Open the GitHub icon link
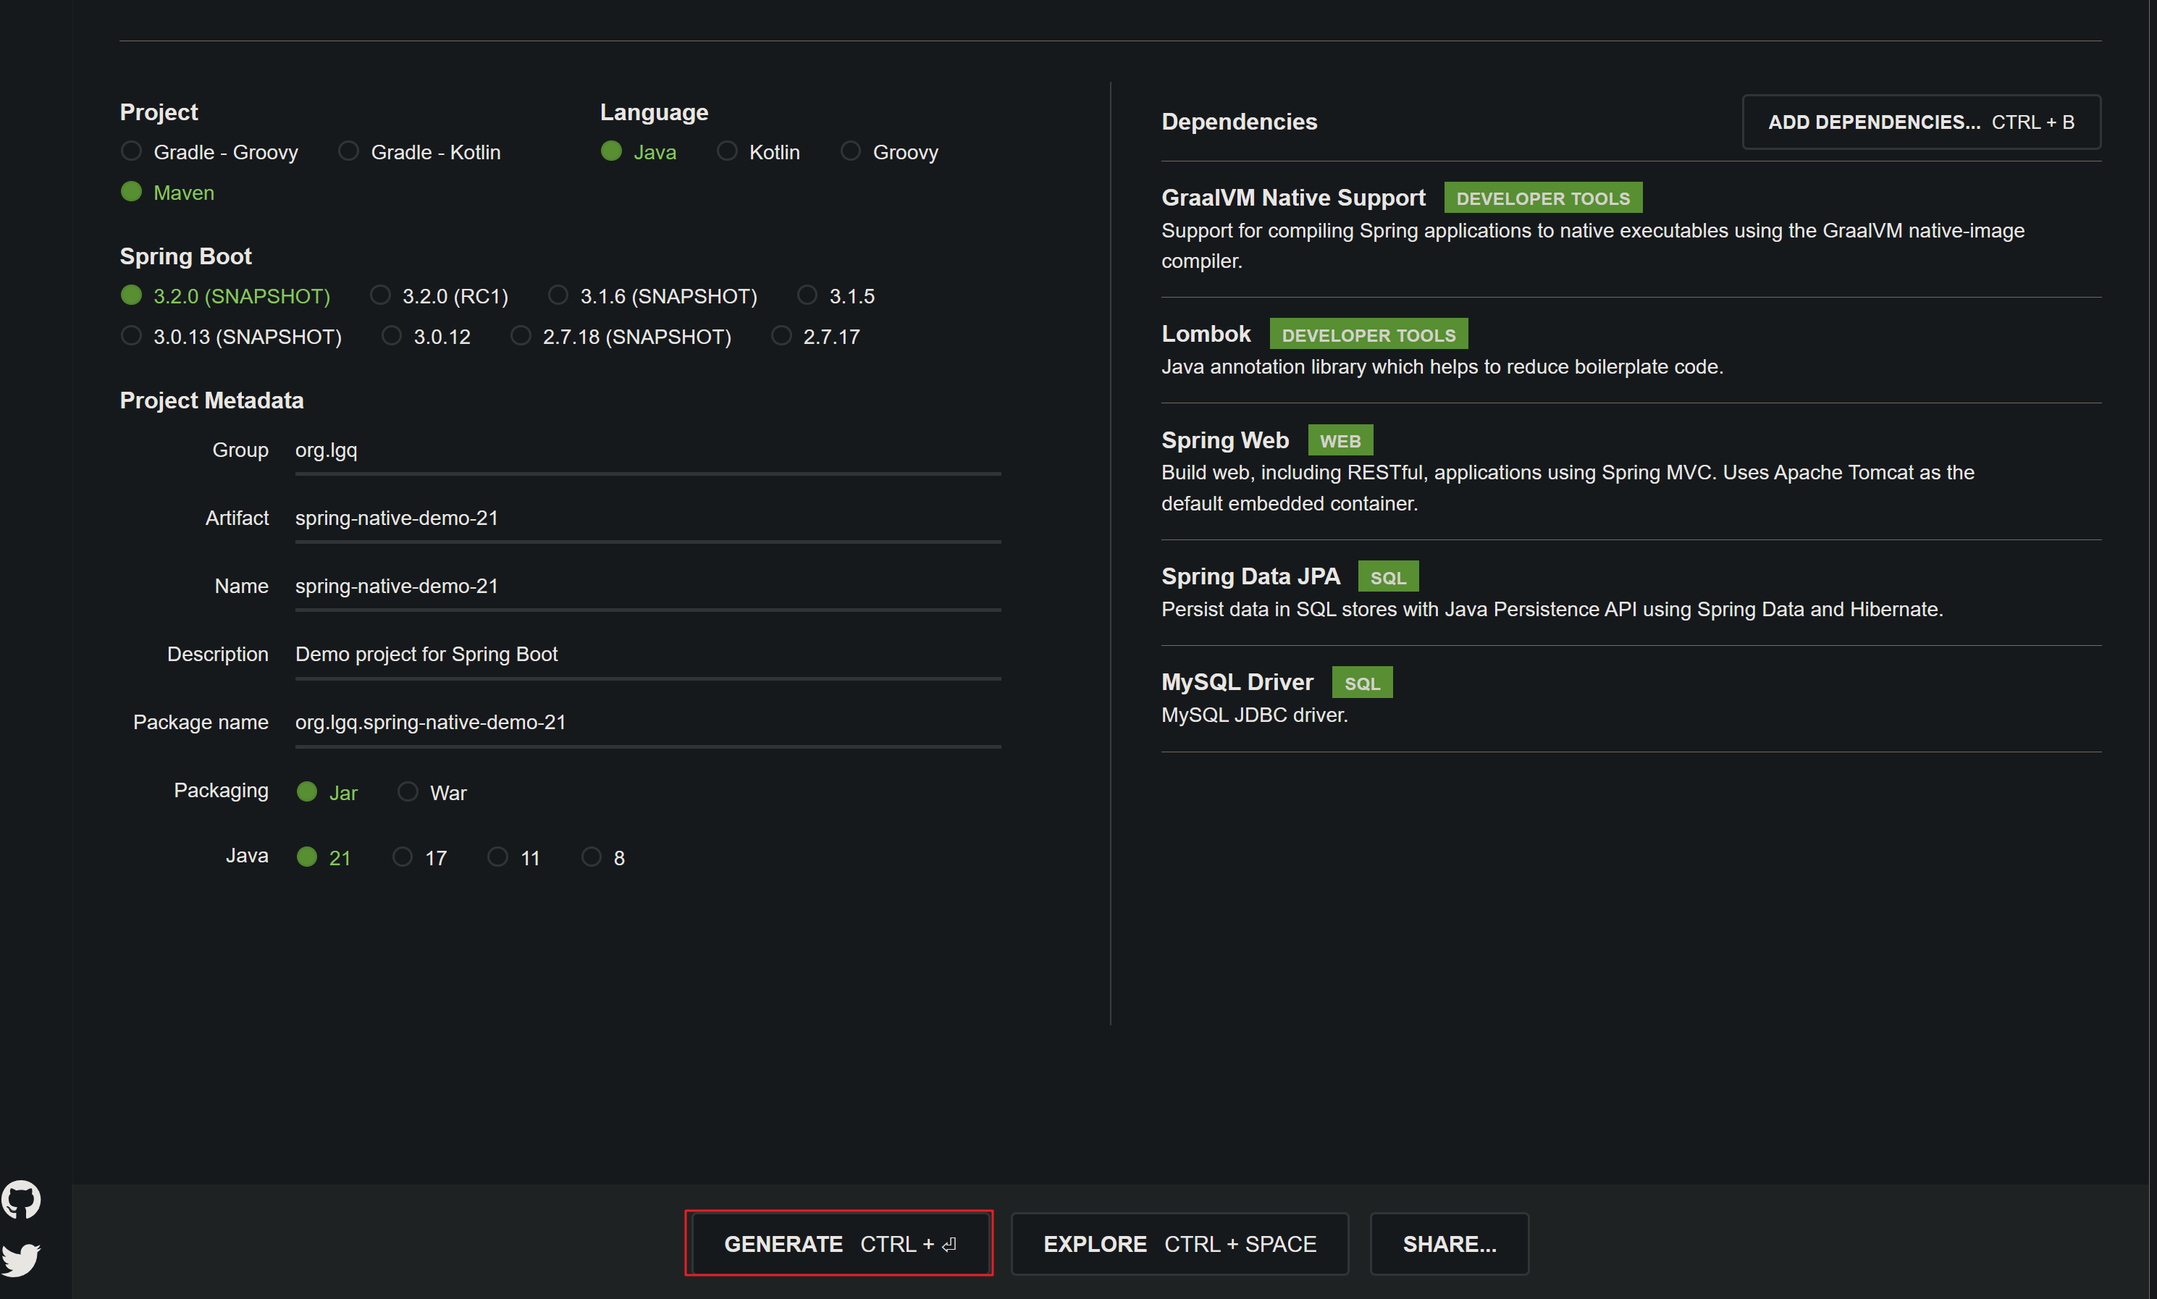The image size is (2157, 1299). tap(21, 1199)
